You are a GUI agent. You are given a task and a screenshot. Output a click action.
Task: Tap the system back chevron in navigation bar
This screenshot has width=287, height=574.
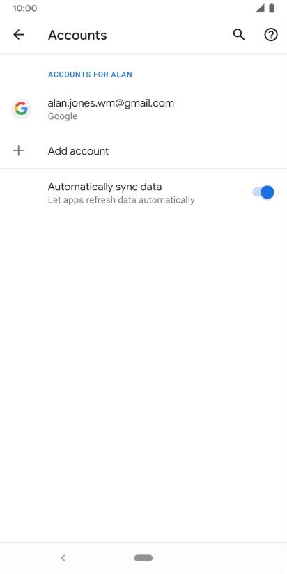(x=63, y=558)
